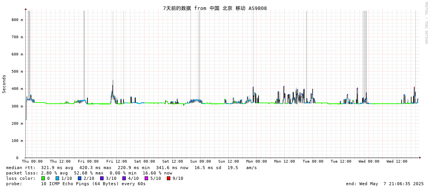Screen dimensions: 430x189
Task: Click the 'Fri 00:00' time axis label
Action: tap(88, 161)
